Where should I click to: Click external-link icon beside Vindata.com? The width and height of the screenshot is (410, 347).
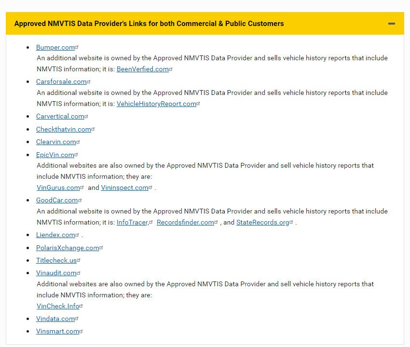pyautogui.click(x=77, y=319)
